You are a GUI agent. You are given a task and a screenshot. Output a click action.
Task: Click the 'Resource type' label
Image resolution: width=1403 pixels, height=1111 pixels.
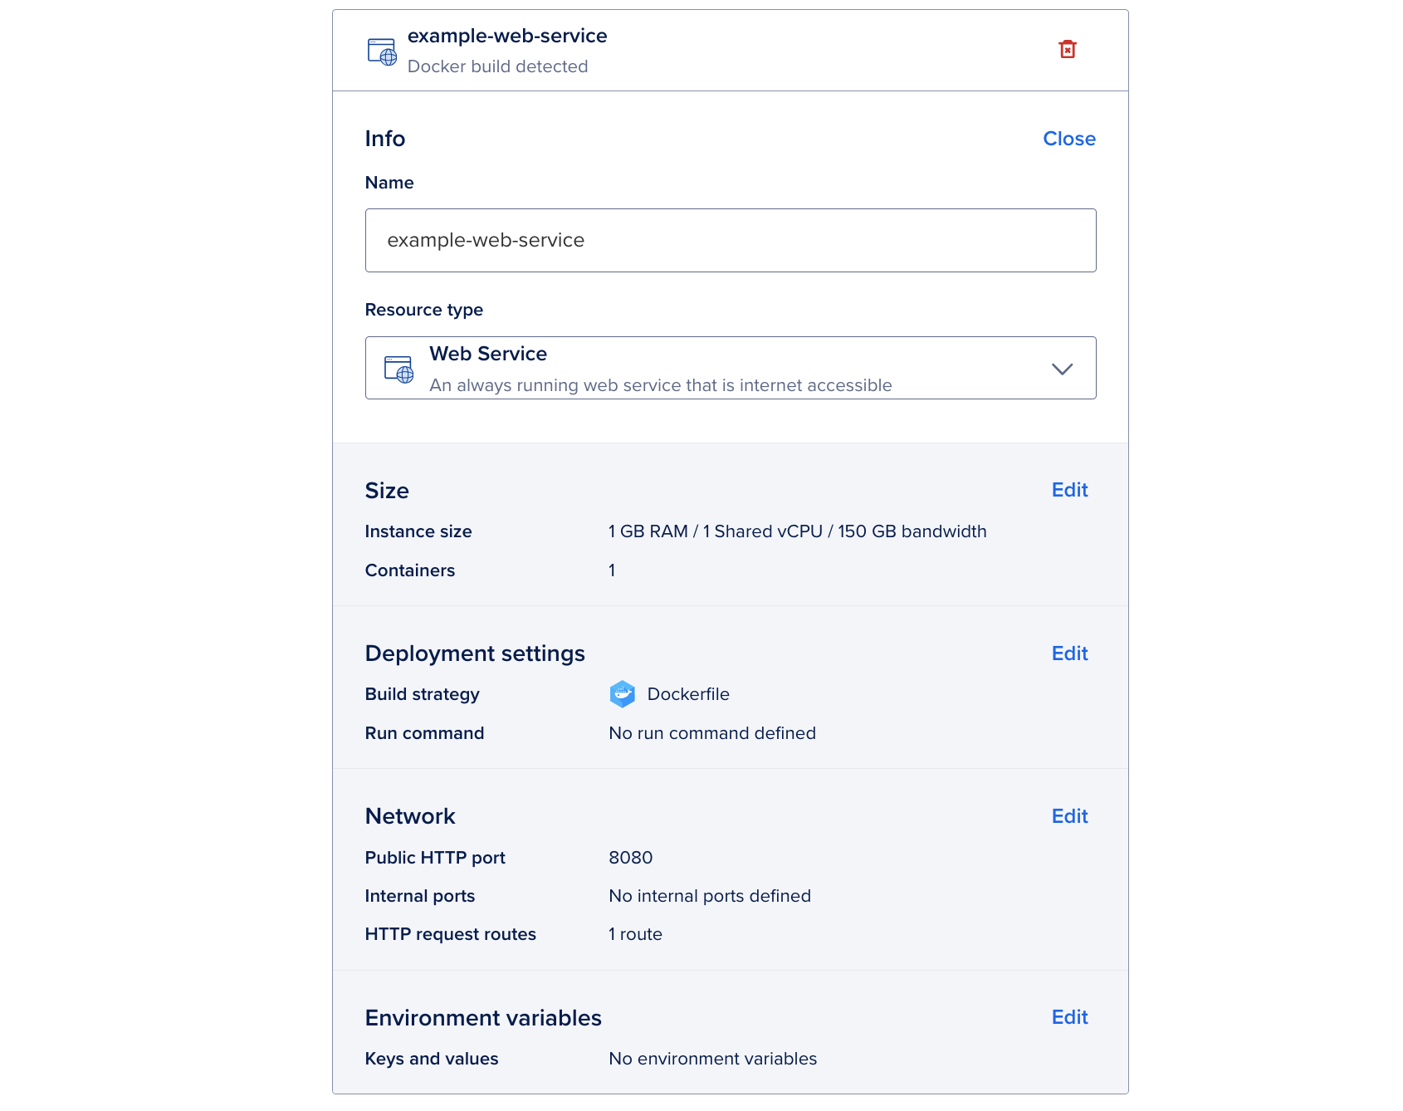click(424, 310)
